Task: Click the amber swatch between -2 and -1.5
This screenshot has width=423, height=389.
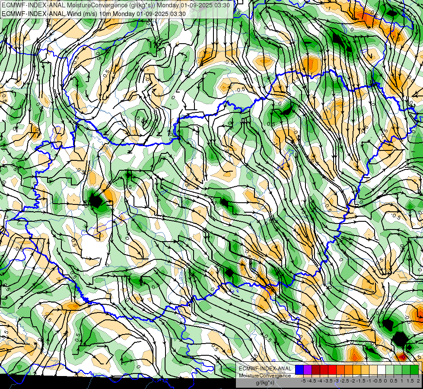Action: pos(357,370)
